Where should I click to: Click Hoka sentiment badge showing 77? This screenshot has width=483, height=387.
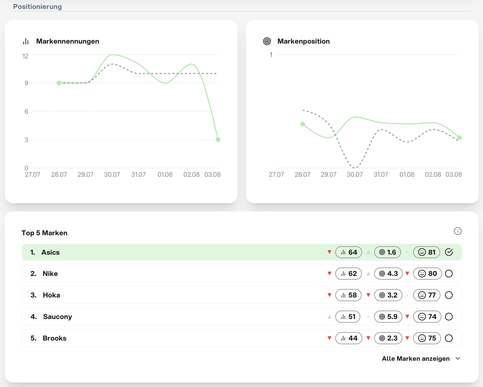[x=427, y=295]
